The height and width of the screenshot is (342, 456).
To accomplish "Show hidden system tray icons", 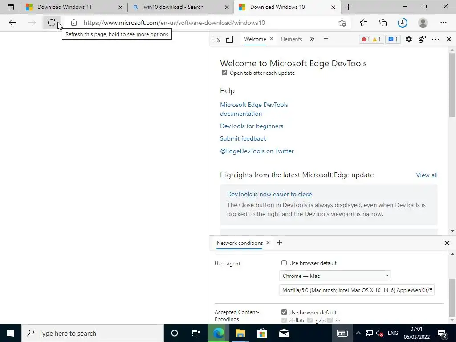I will (x=358, y=333).
